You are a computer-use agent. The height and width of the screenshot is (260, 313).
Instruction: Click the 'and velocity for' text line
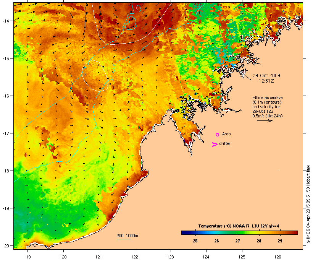pyautogui.click(x=266, y=107)
